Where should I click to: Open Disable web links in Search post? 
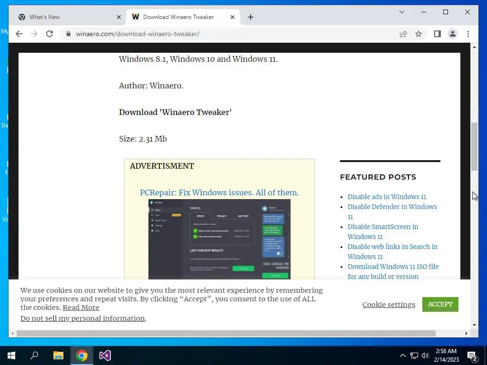coord(392,251)
